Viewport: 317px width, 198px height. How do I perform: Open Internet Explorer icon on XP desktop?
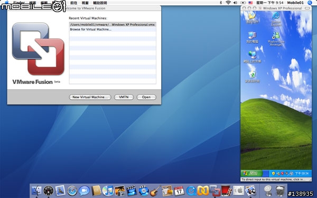coord(276,19)
